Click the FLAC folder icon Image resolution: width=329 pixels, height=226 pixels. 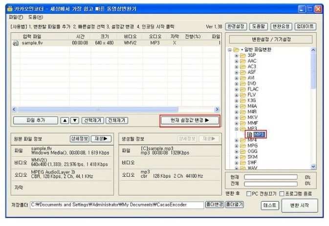point(243,89)
